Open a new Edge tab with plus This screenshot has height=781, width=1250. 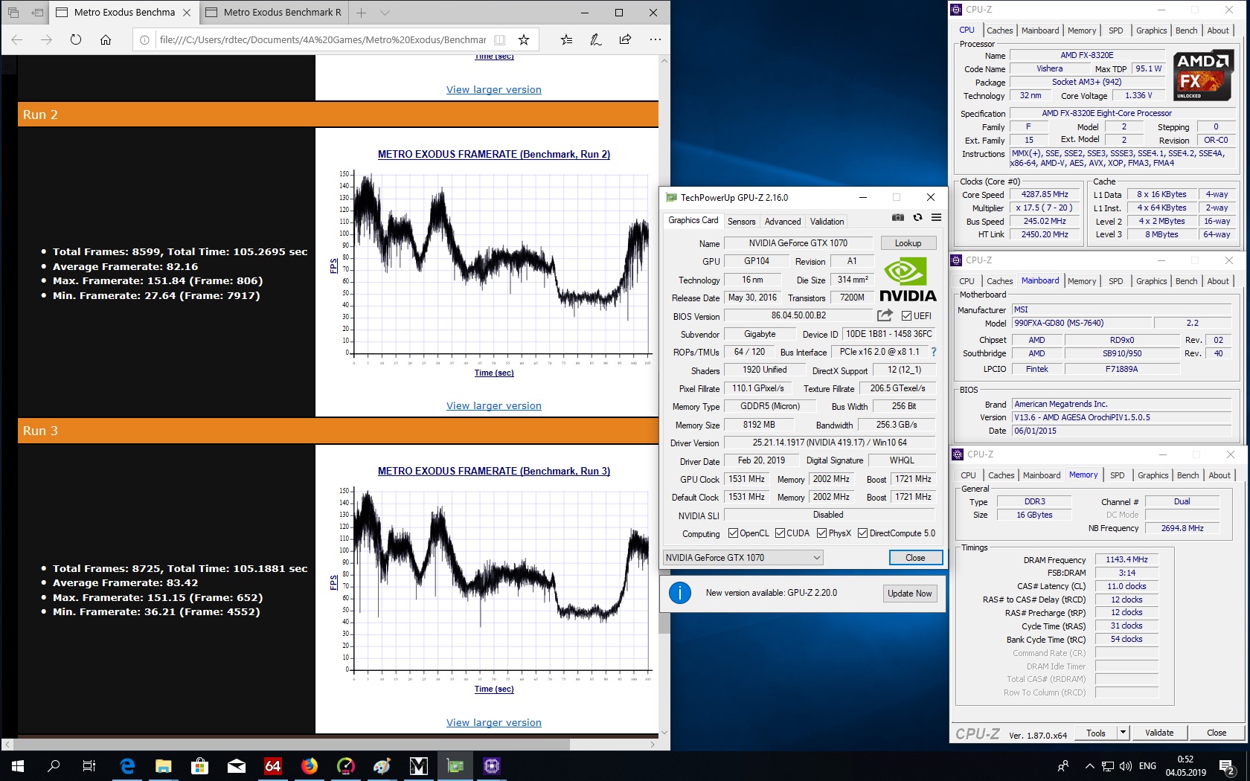pyautogui.click(x=361, y=13)
